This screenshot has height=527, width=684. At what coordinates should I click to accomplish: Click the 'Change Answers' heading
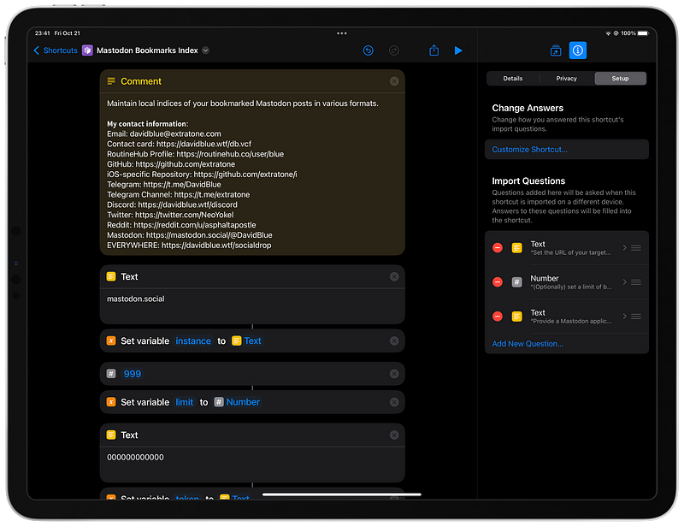pos(528,108)
